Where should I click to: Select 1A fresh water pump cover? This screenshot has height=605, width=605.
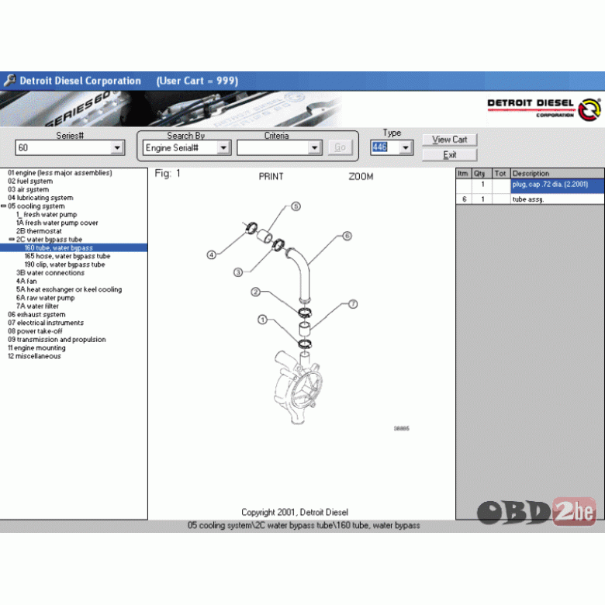57,223
